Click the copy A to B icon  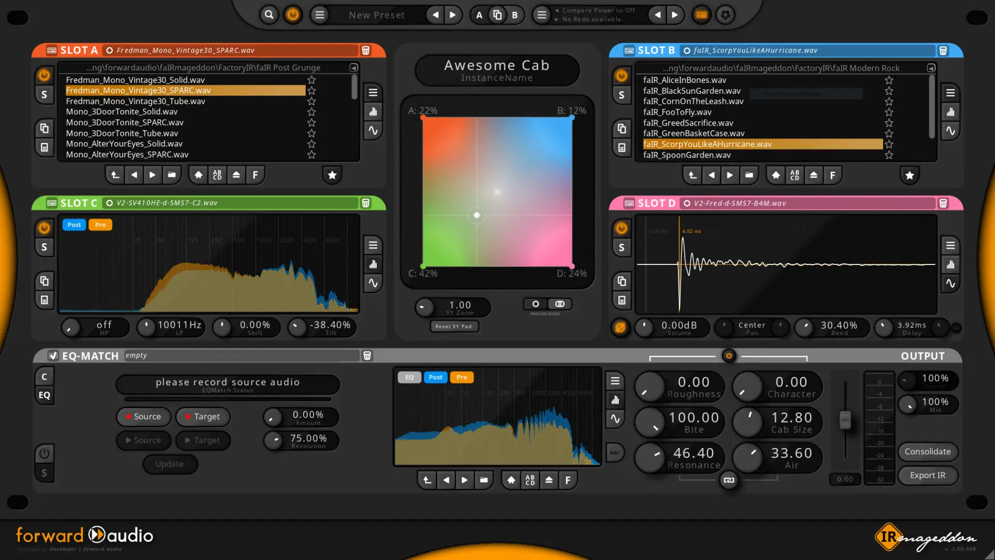pyautogui.click(x=497, y=15)
